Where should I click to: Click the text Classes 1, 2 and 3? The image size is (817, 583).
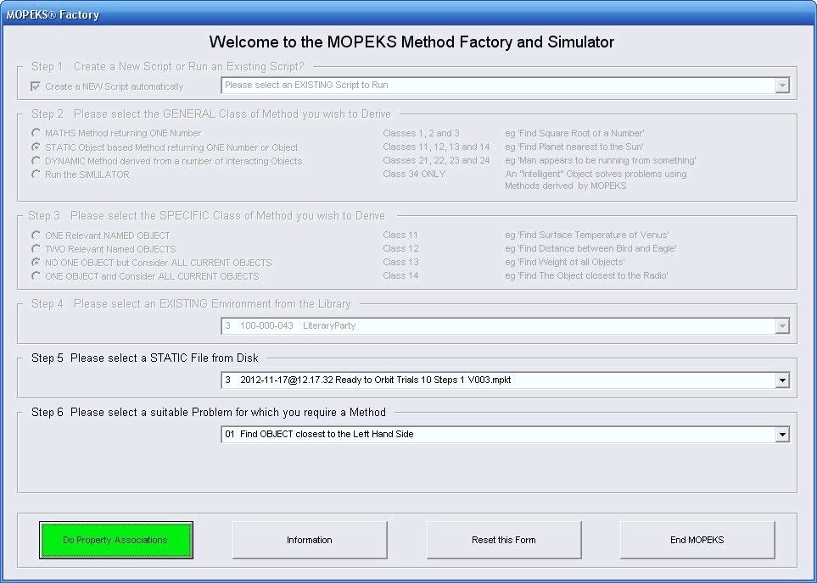point(421,133)
